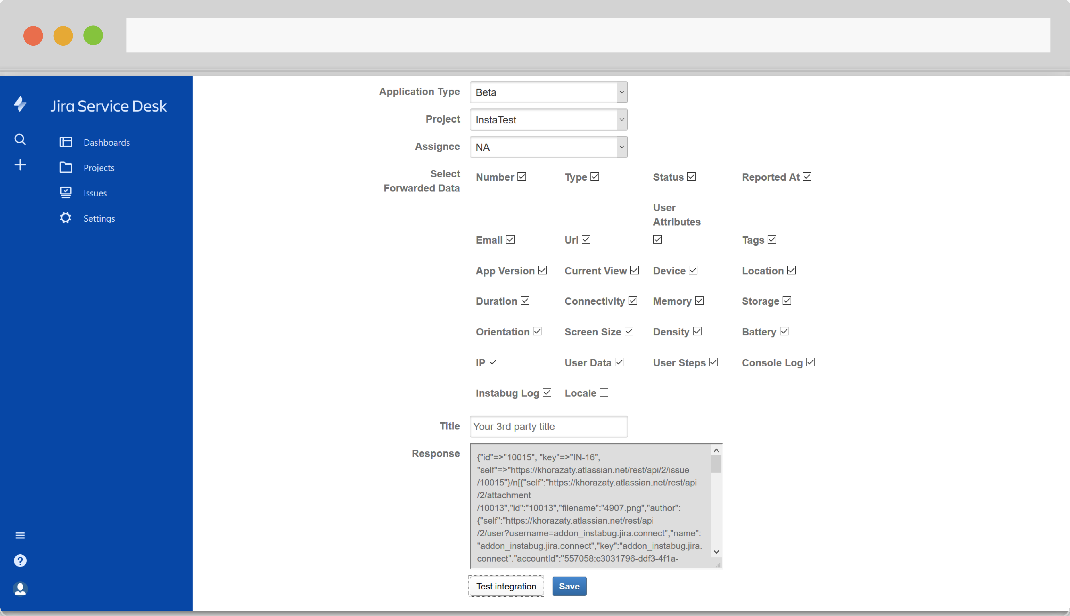Toggle the Instabug Log checkbox

point(547,393)
